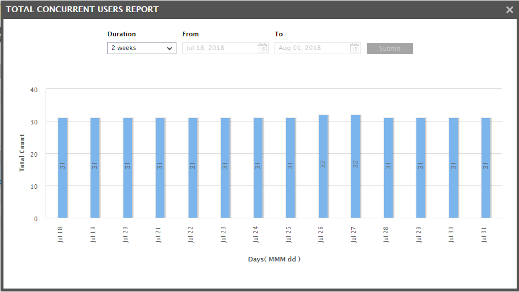
Task: Click the Total Count axis title
Action: (22, 153)
